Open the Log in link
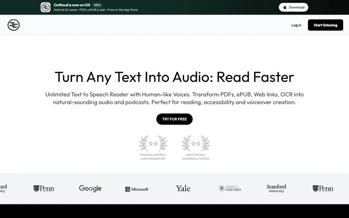The height and width of the screenshot is (218, 349). point(296,25)
